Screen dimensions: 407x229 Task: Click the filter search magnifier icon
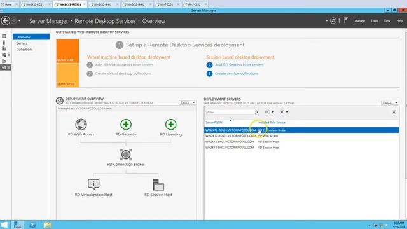pyautogui.click(x=256, y=112)
